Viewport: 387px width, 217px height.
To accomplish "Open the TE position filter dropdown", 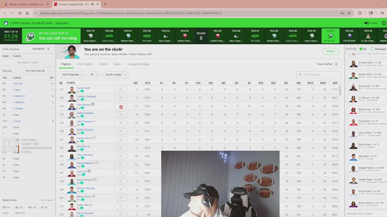I will click(x=94, y=74).
